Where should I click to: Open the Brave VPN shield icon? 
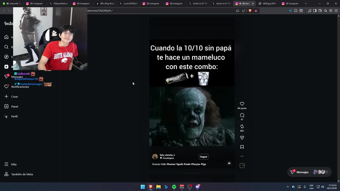(x=331, y=11)
